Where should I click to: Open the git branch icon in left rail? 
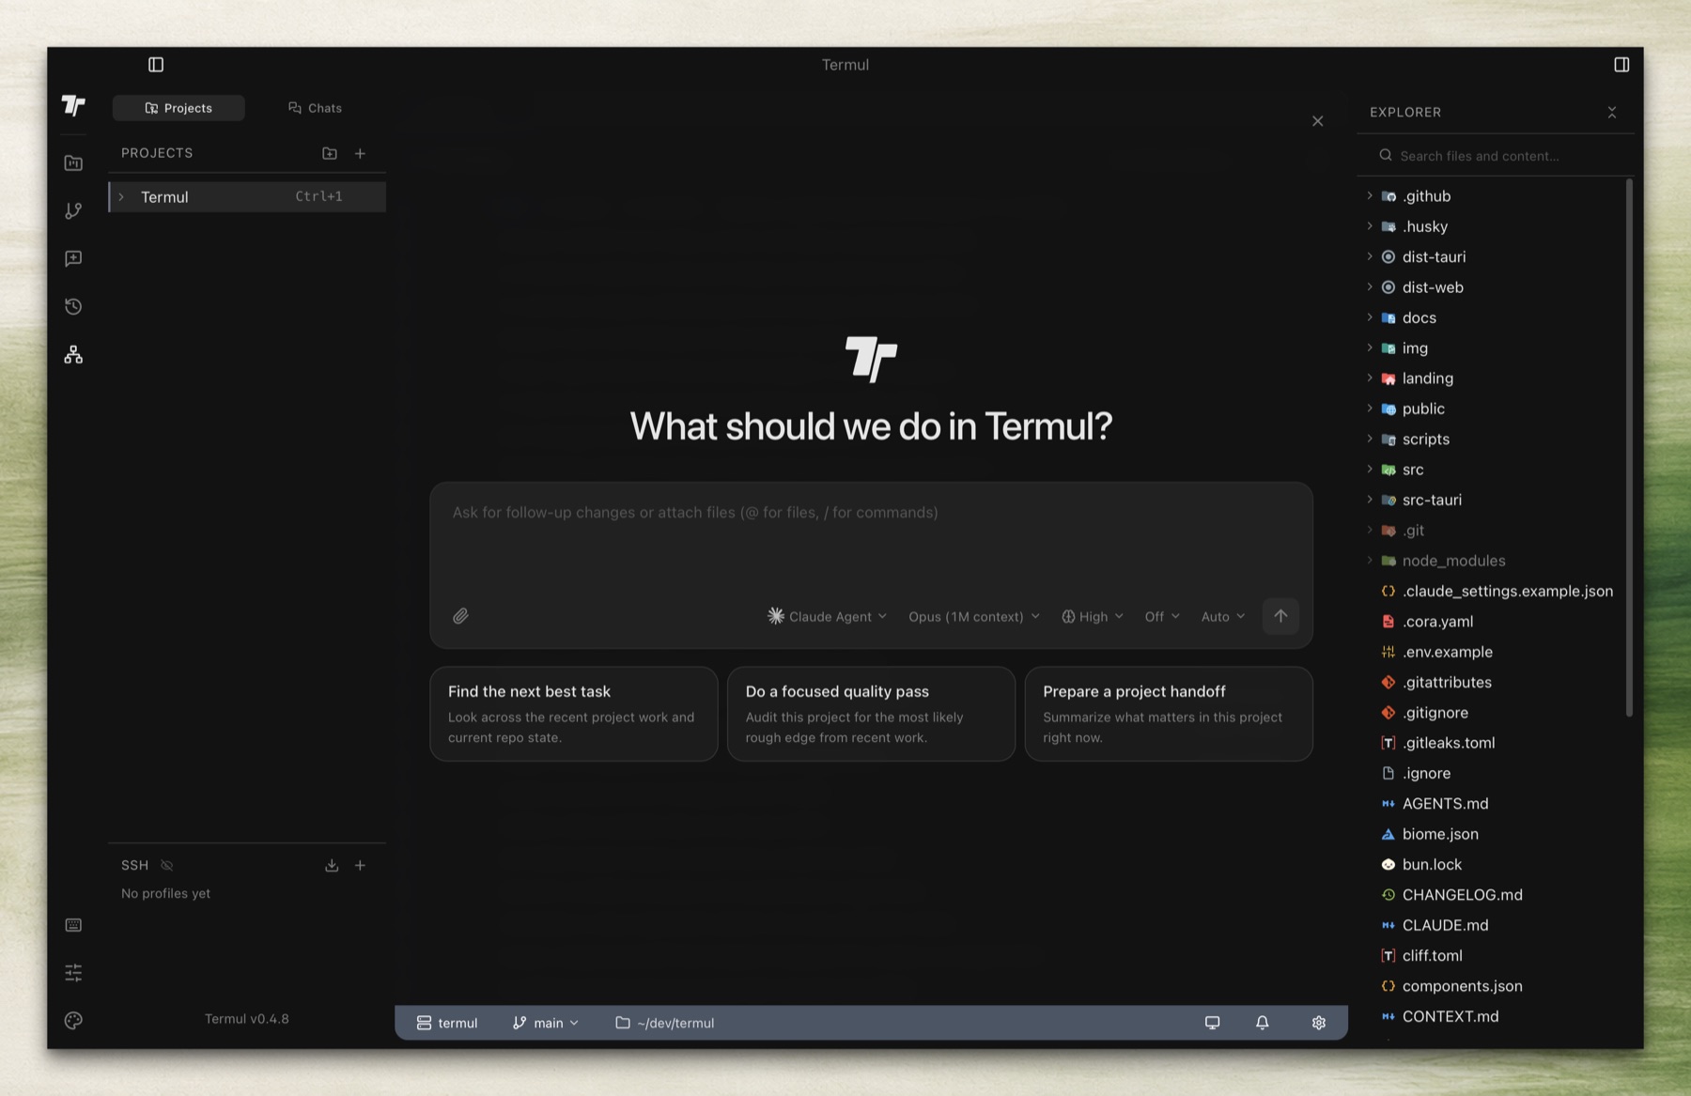click(73, 211)
